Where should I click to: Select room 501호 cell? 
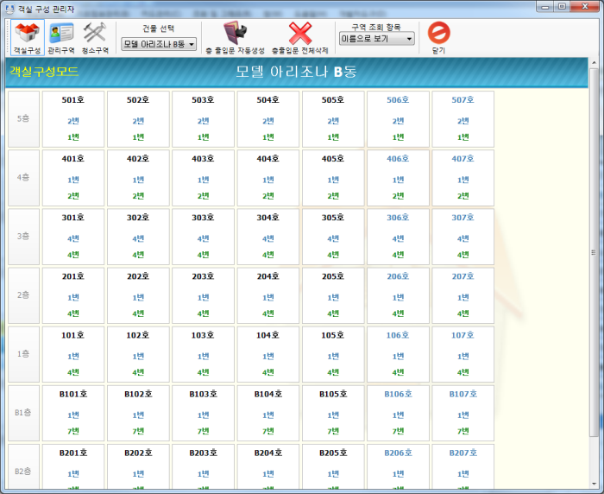click(x=73, y=119)
